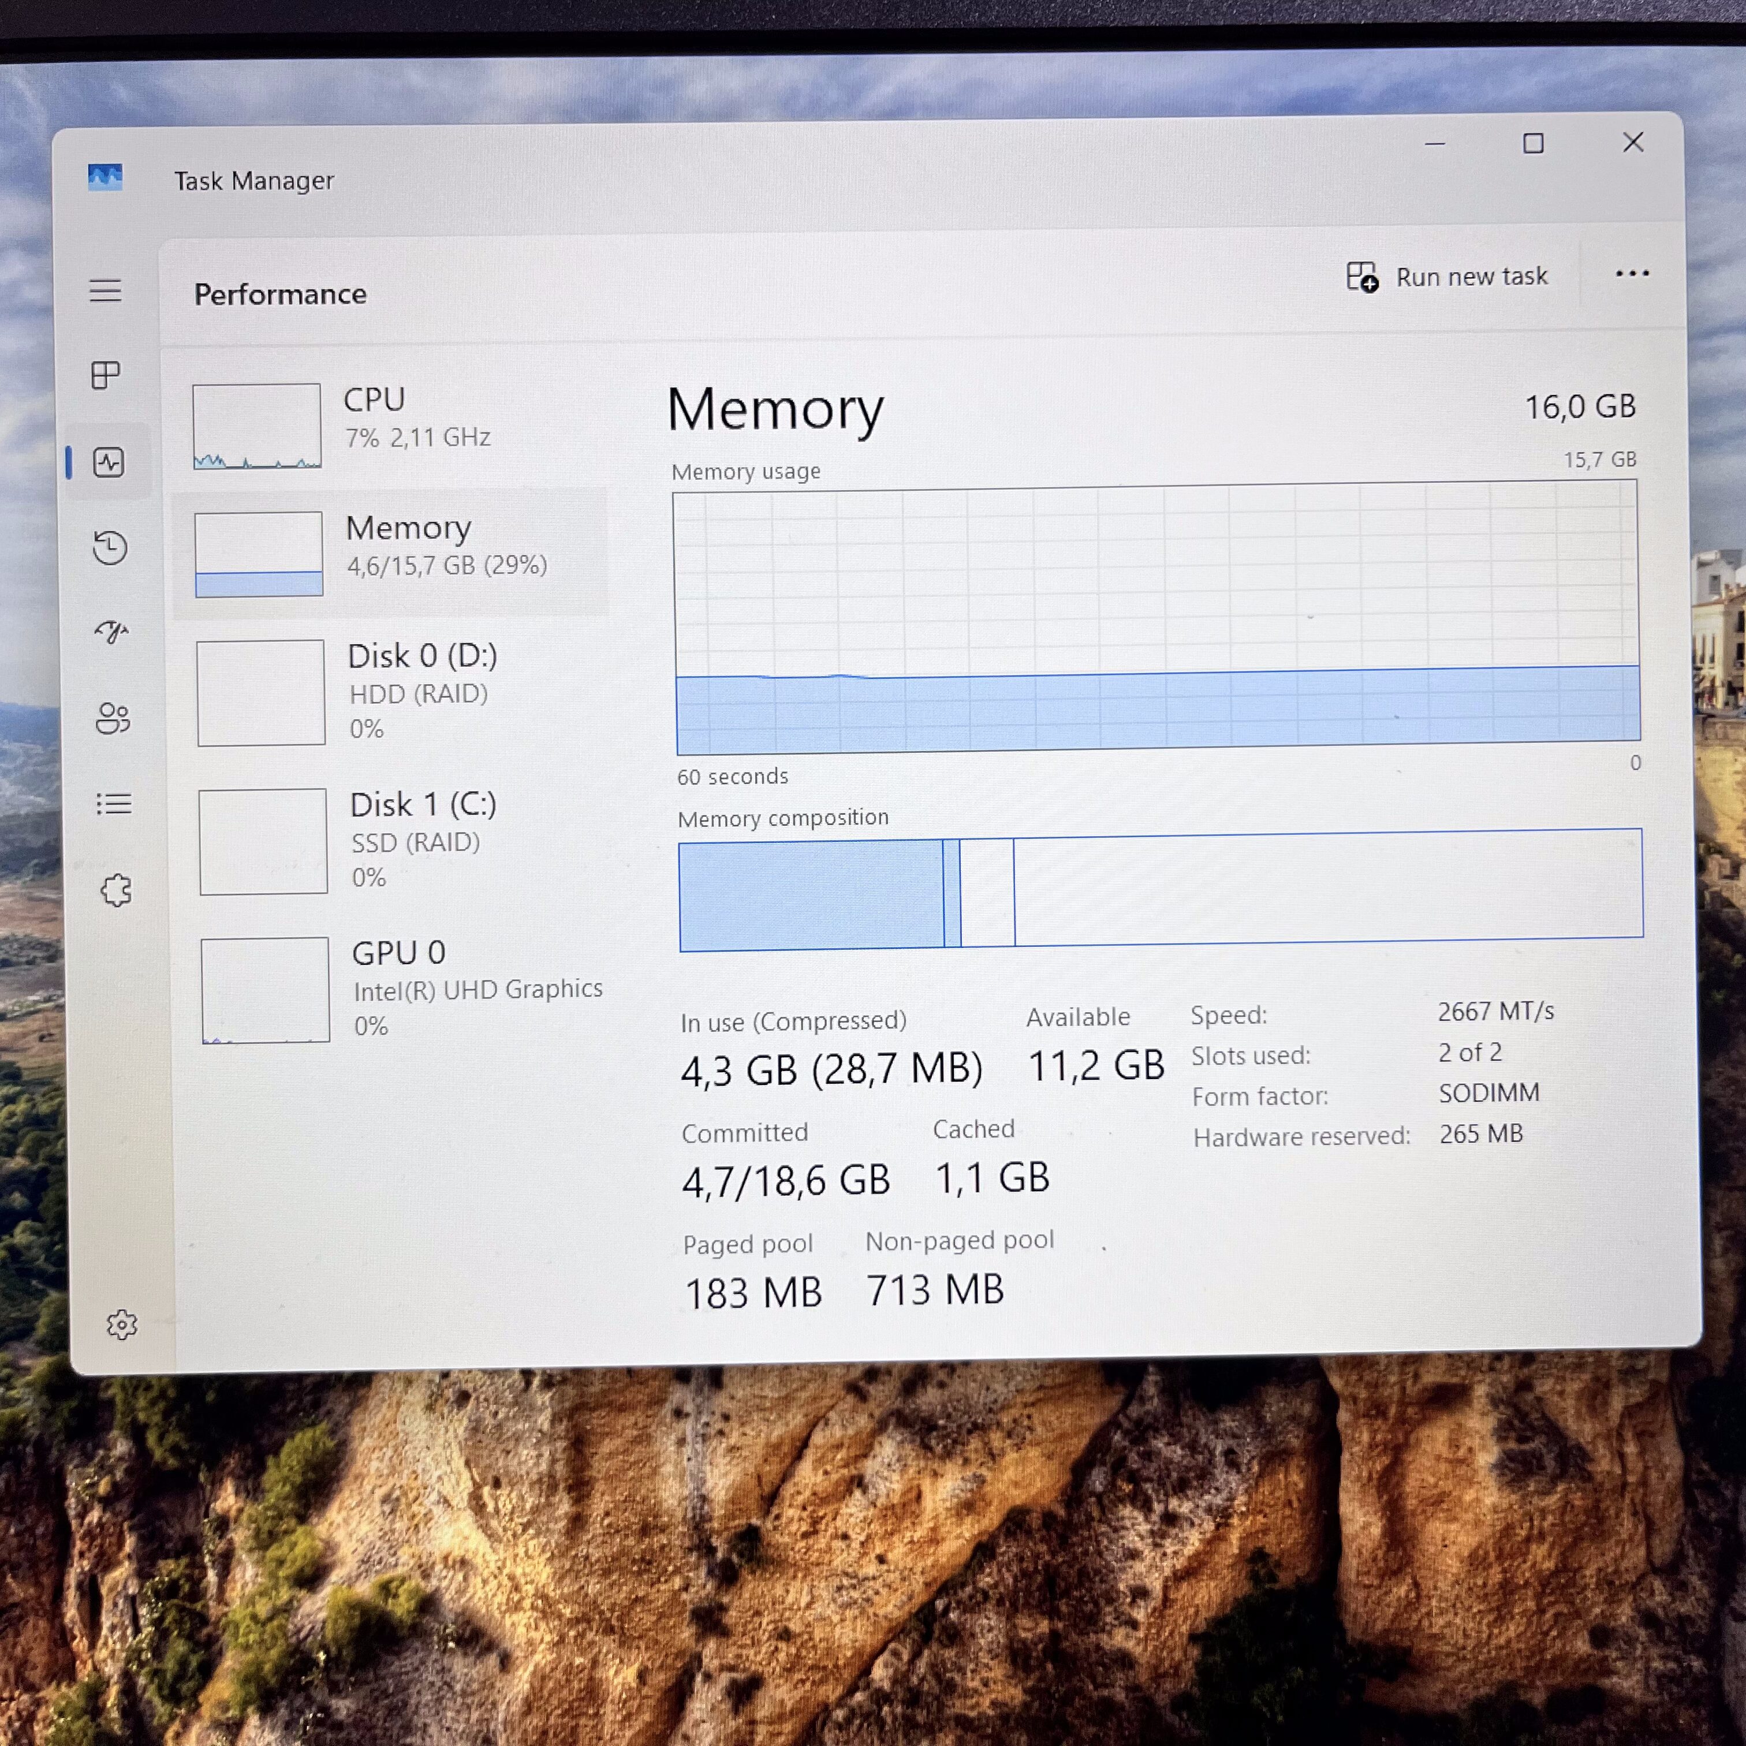The width and height of the screenshot is (1746, 1746).
Task: Select Disk 0 (D:) HDD entry
Action: [394, 691]
